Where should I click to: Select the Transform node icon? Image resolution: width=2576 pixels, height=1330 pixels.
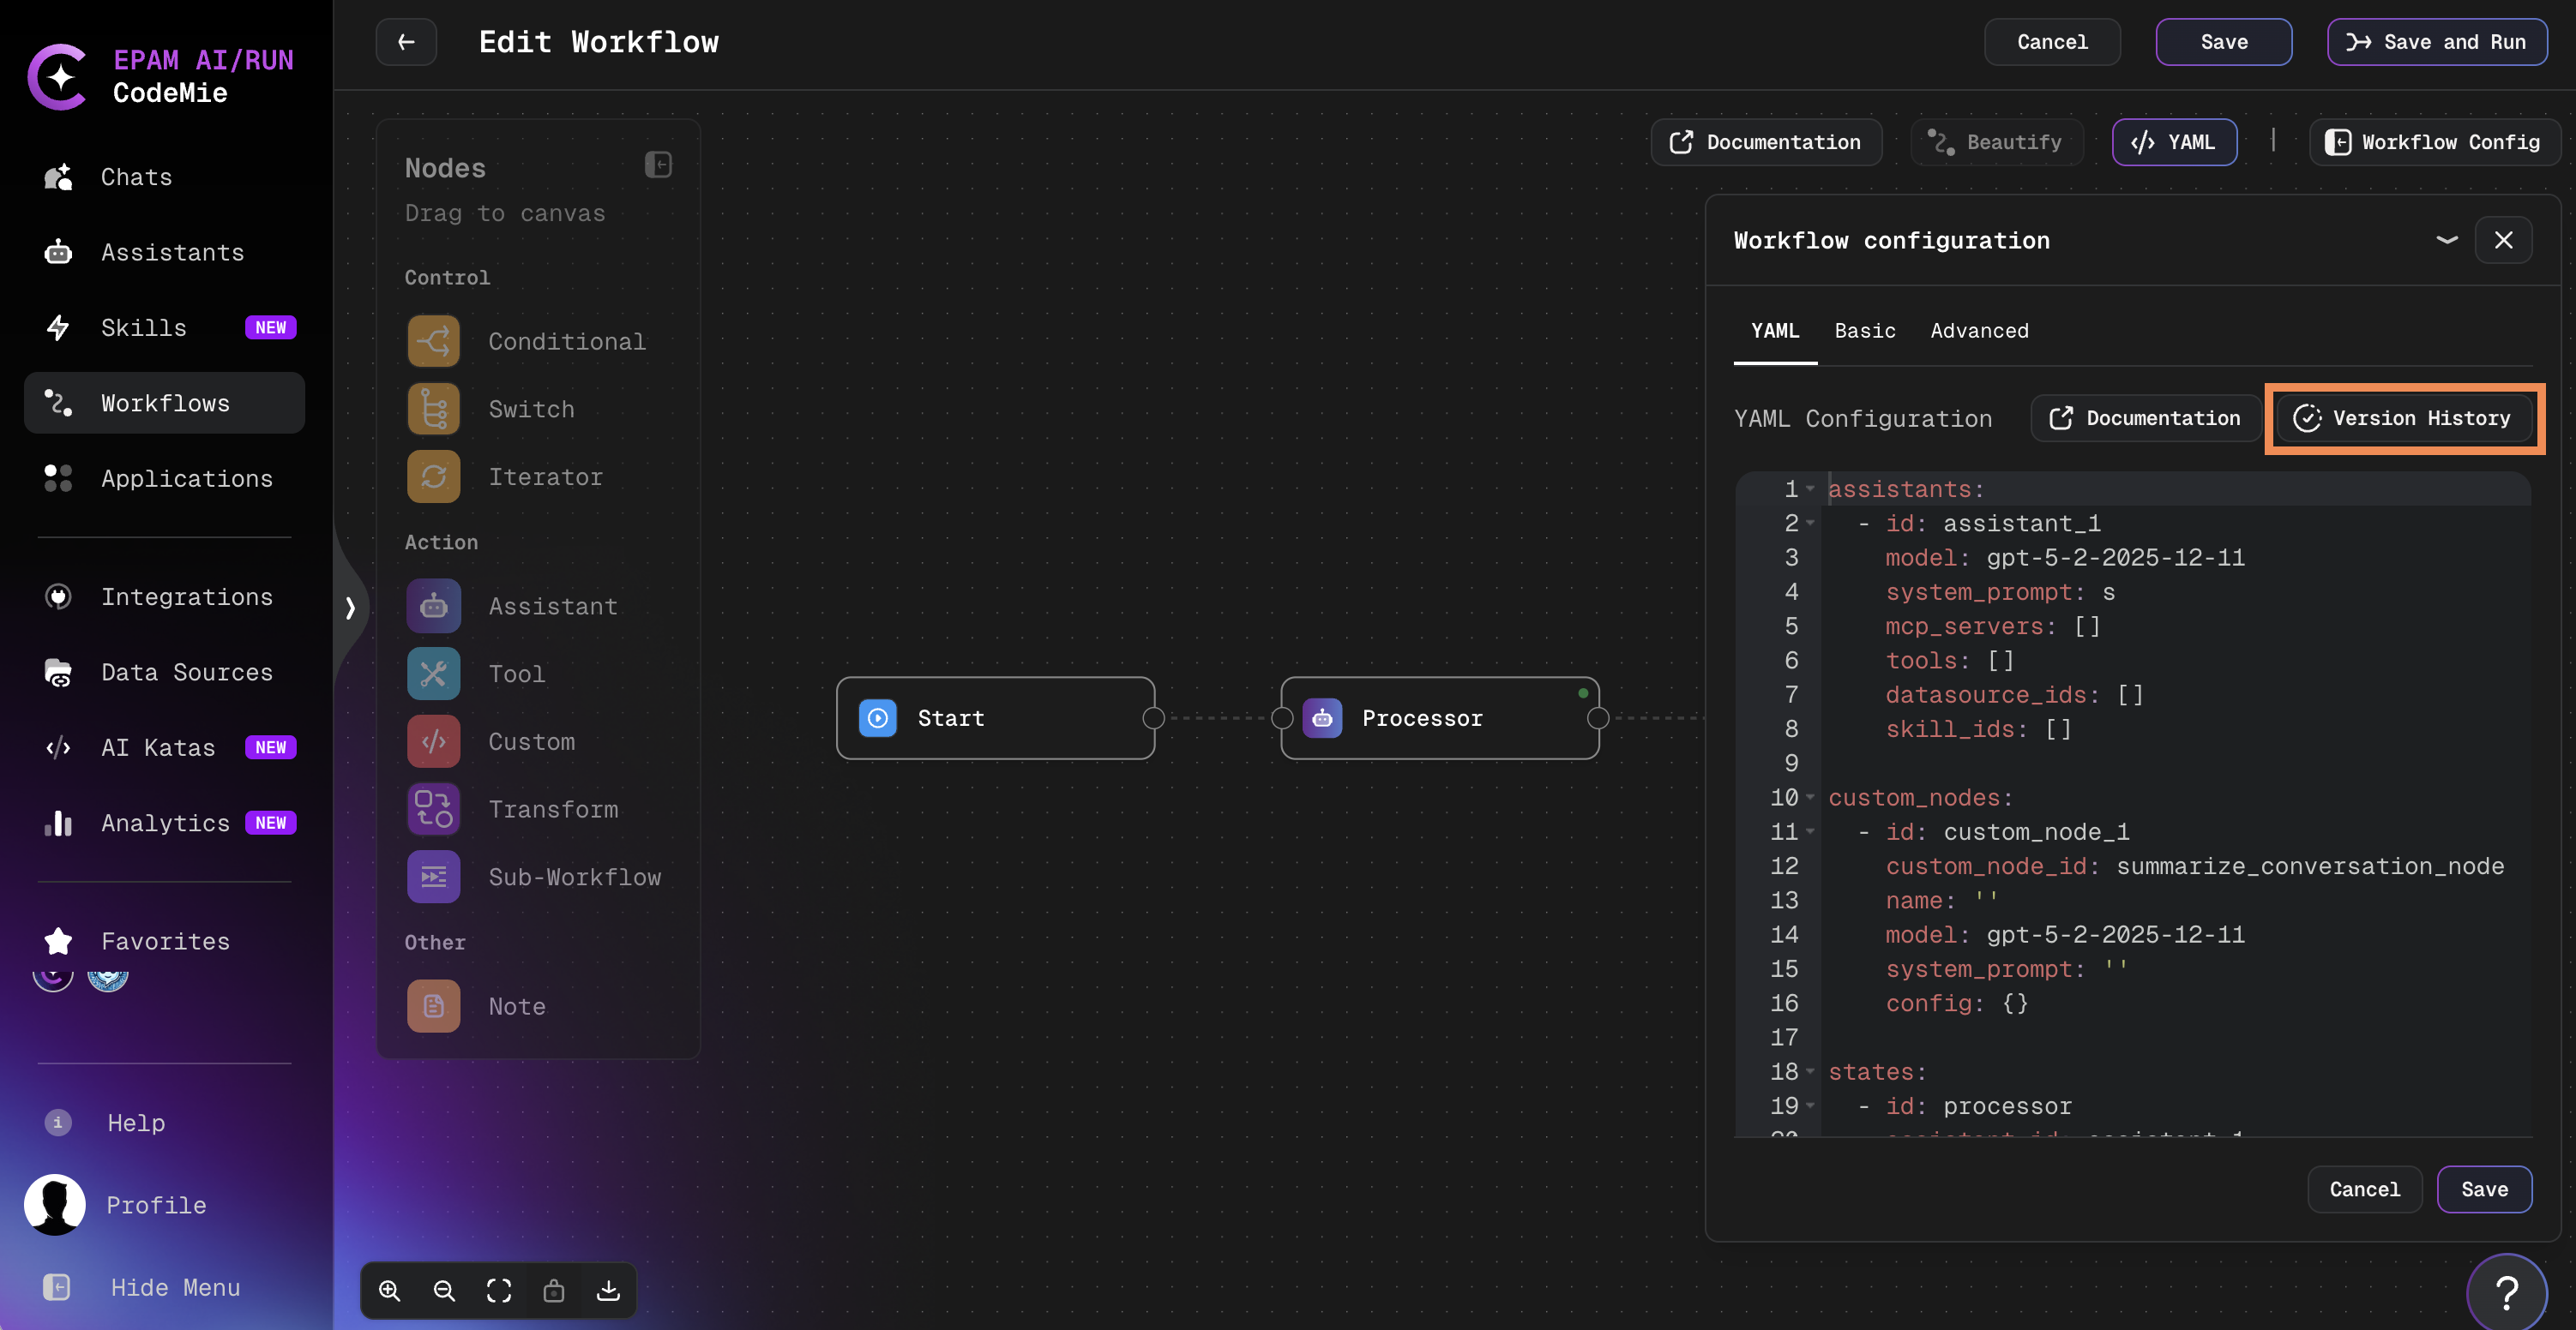point(433,809)
